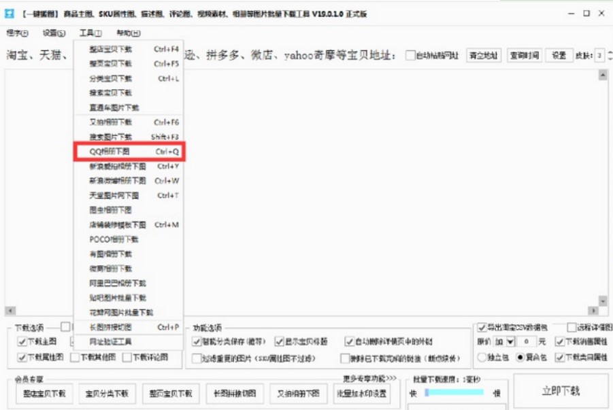Select the Ctrl+W 新浪微博相册下图 entry
613x410 pixels.
(x=129, y=181)
